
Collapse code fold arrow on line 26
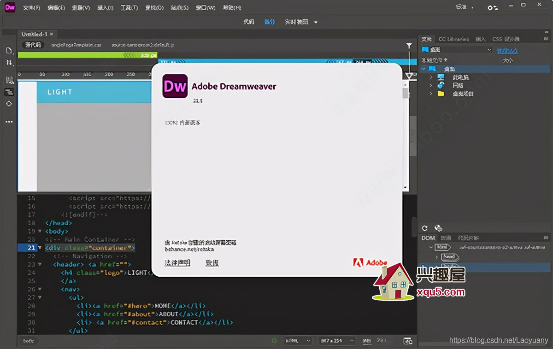tap(40, 289)
